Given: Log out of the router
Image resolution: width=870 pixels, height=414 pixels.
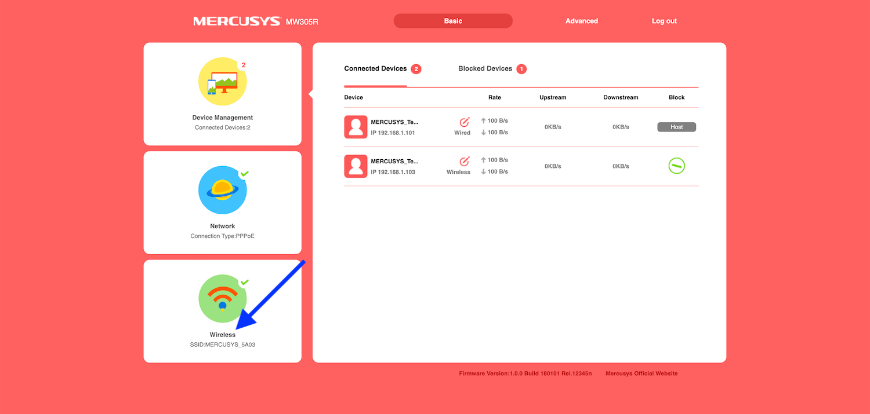Looking at the screenshot, I should [664, 21].
